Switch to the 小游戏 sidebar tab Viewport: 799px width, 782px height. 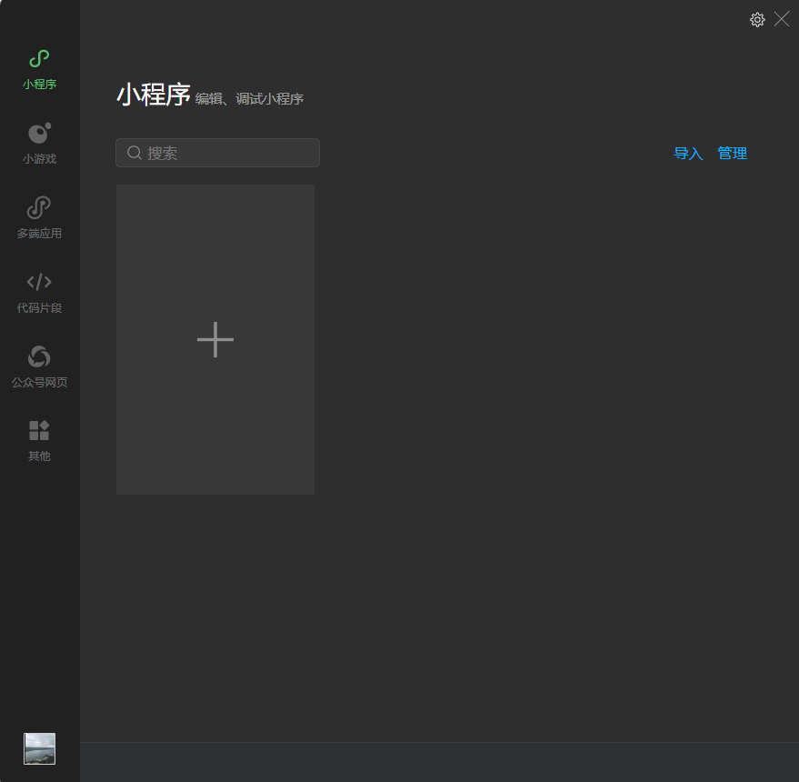(38, 143)
